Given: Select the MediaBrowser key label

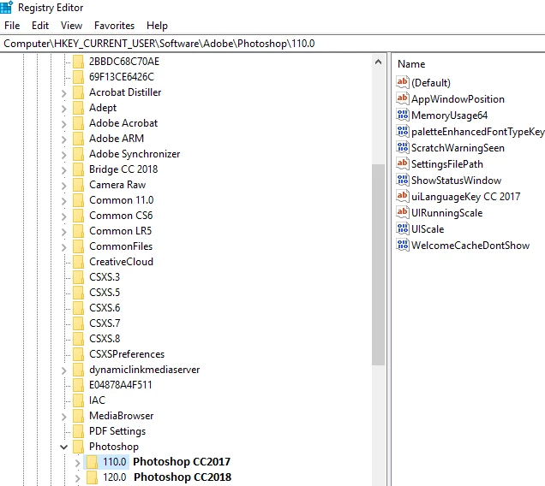Looking at the screenshot, I should click(x=122, y=416).
